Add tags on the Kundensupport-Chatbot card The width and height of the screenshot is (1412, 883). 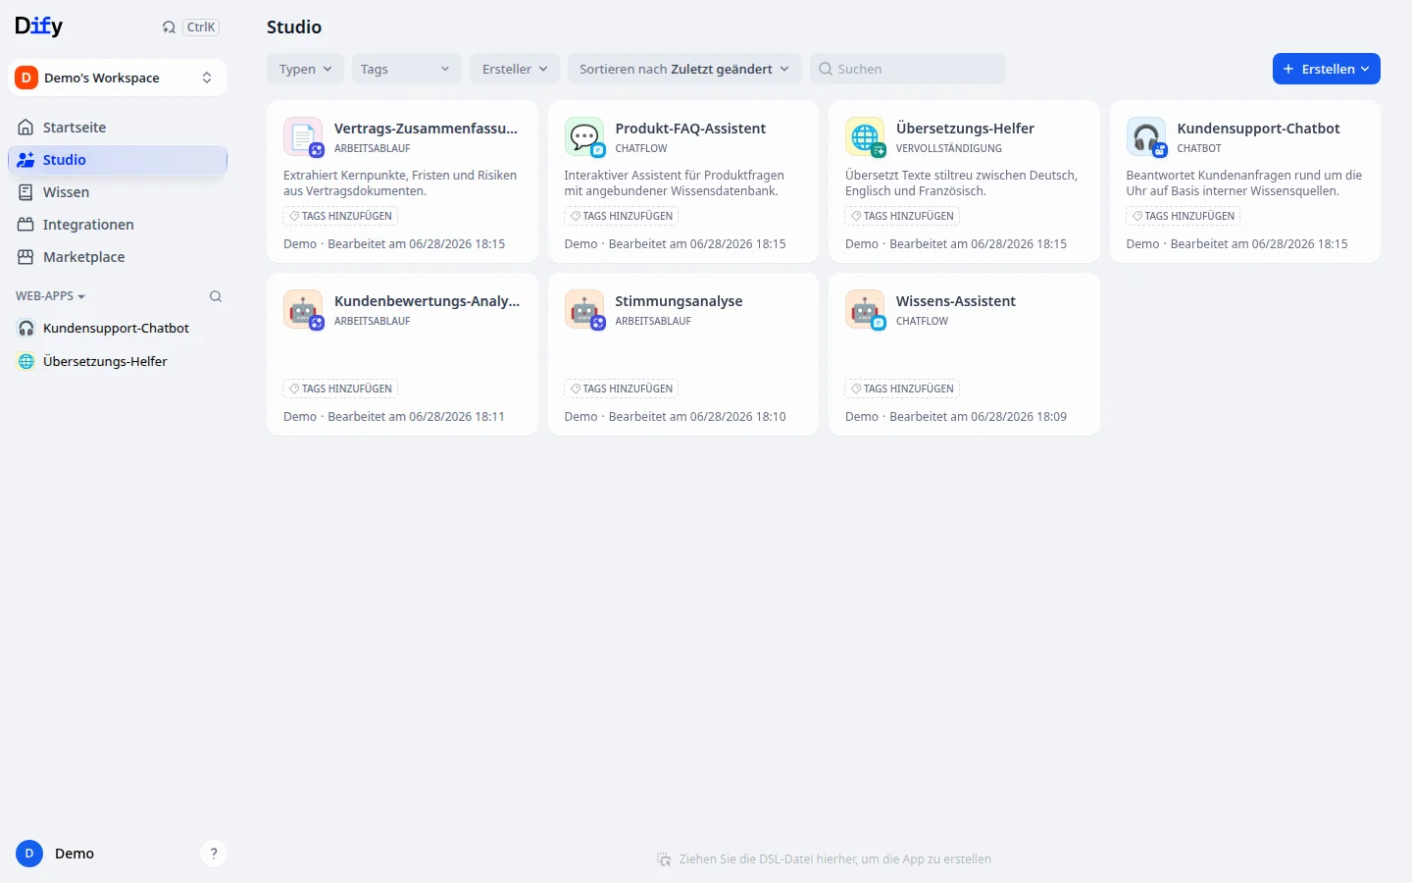1184,216
